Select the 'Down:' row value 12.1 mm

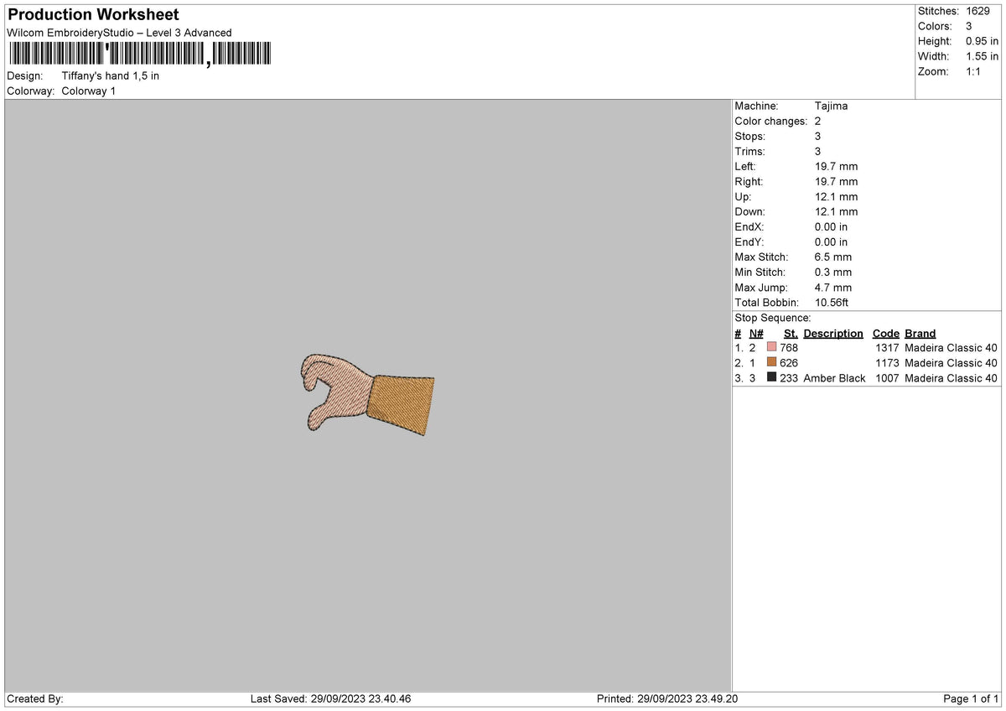point(836,211)
